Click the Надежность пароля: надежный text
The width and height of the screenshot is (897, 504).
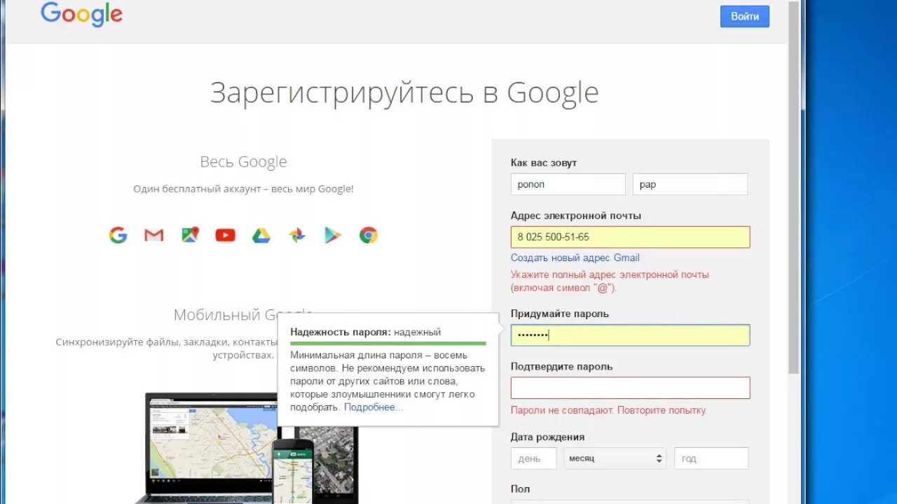366,332
